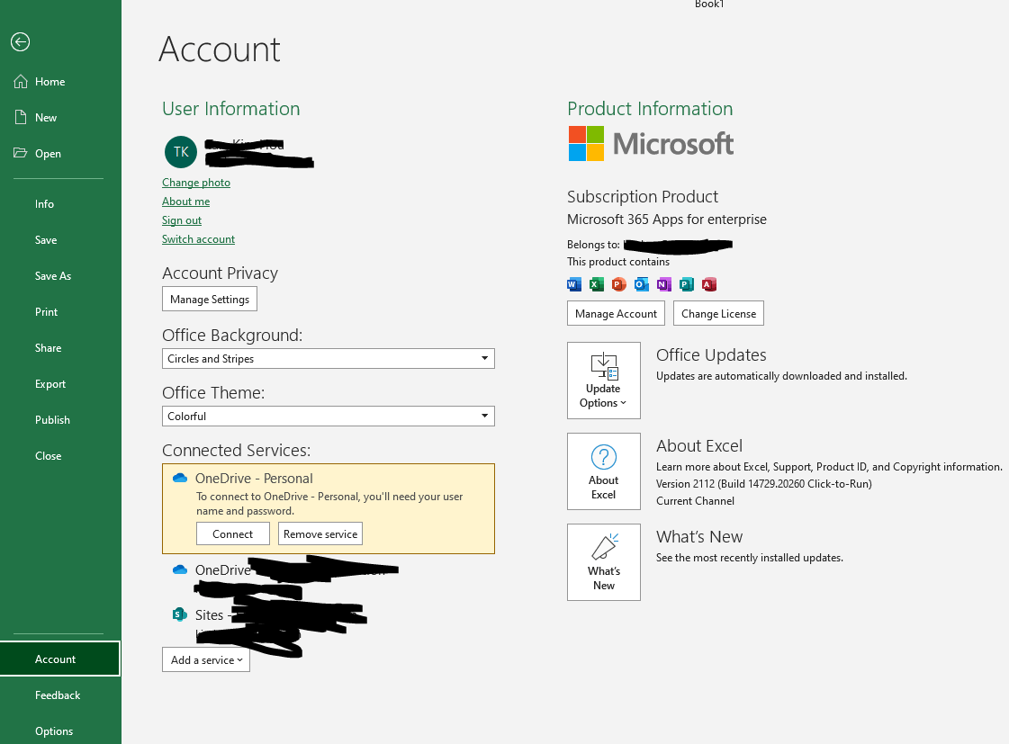Click the Change photo link
Screen dimensions: 1009x744
click(x=196, y=183)
